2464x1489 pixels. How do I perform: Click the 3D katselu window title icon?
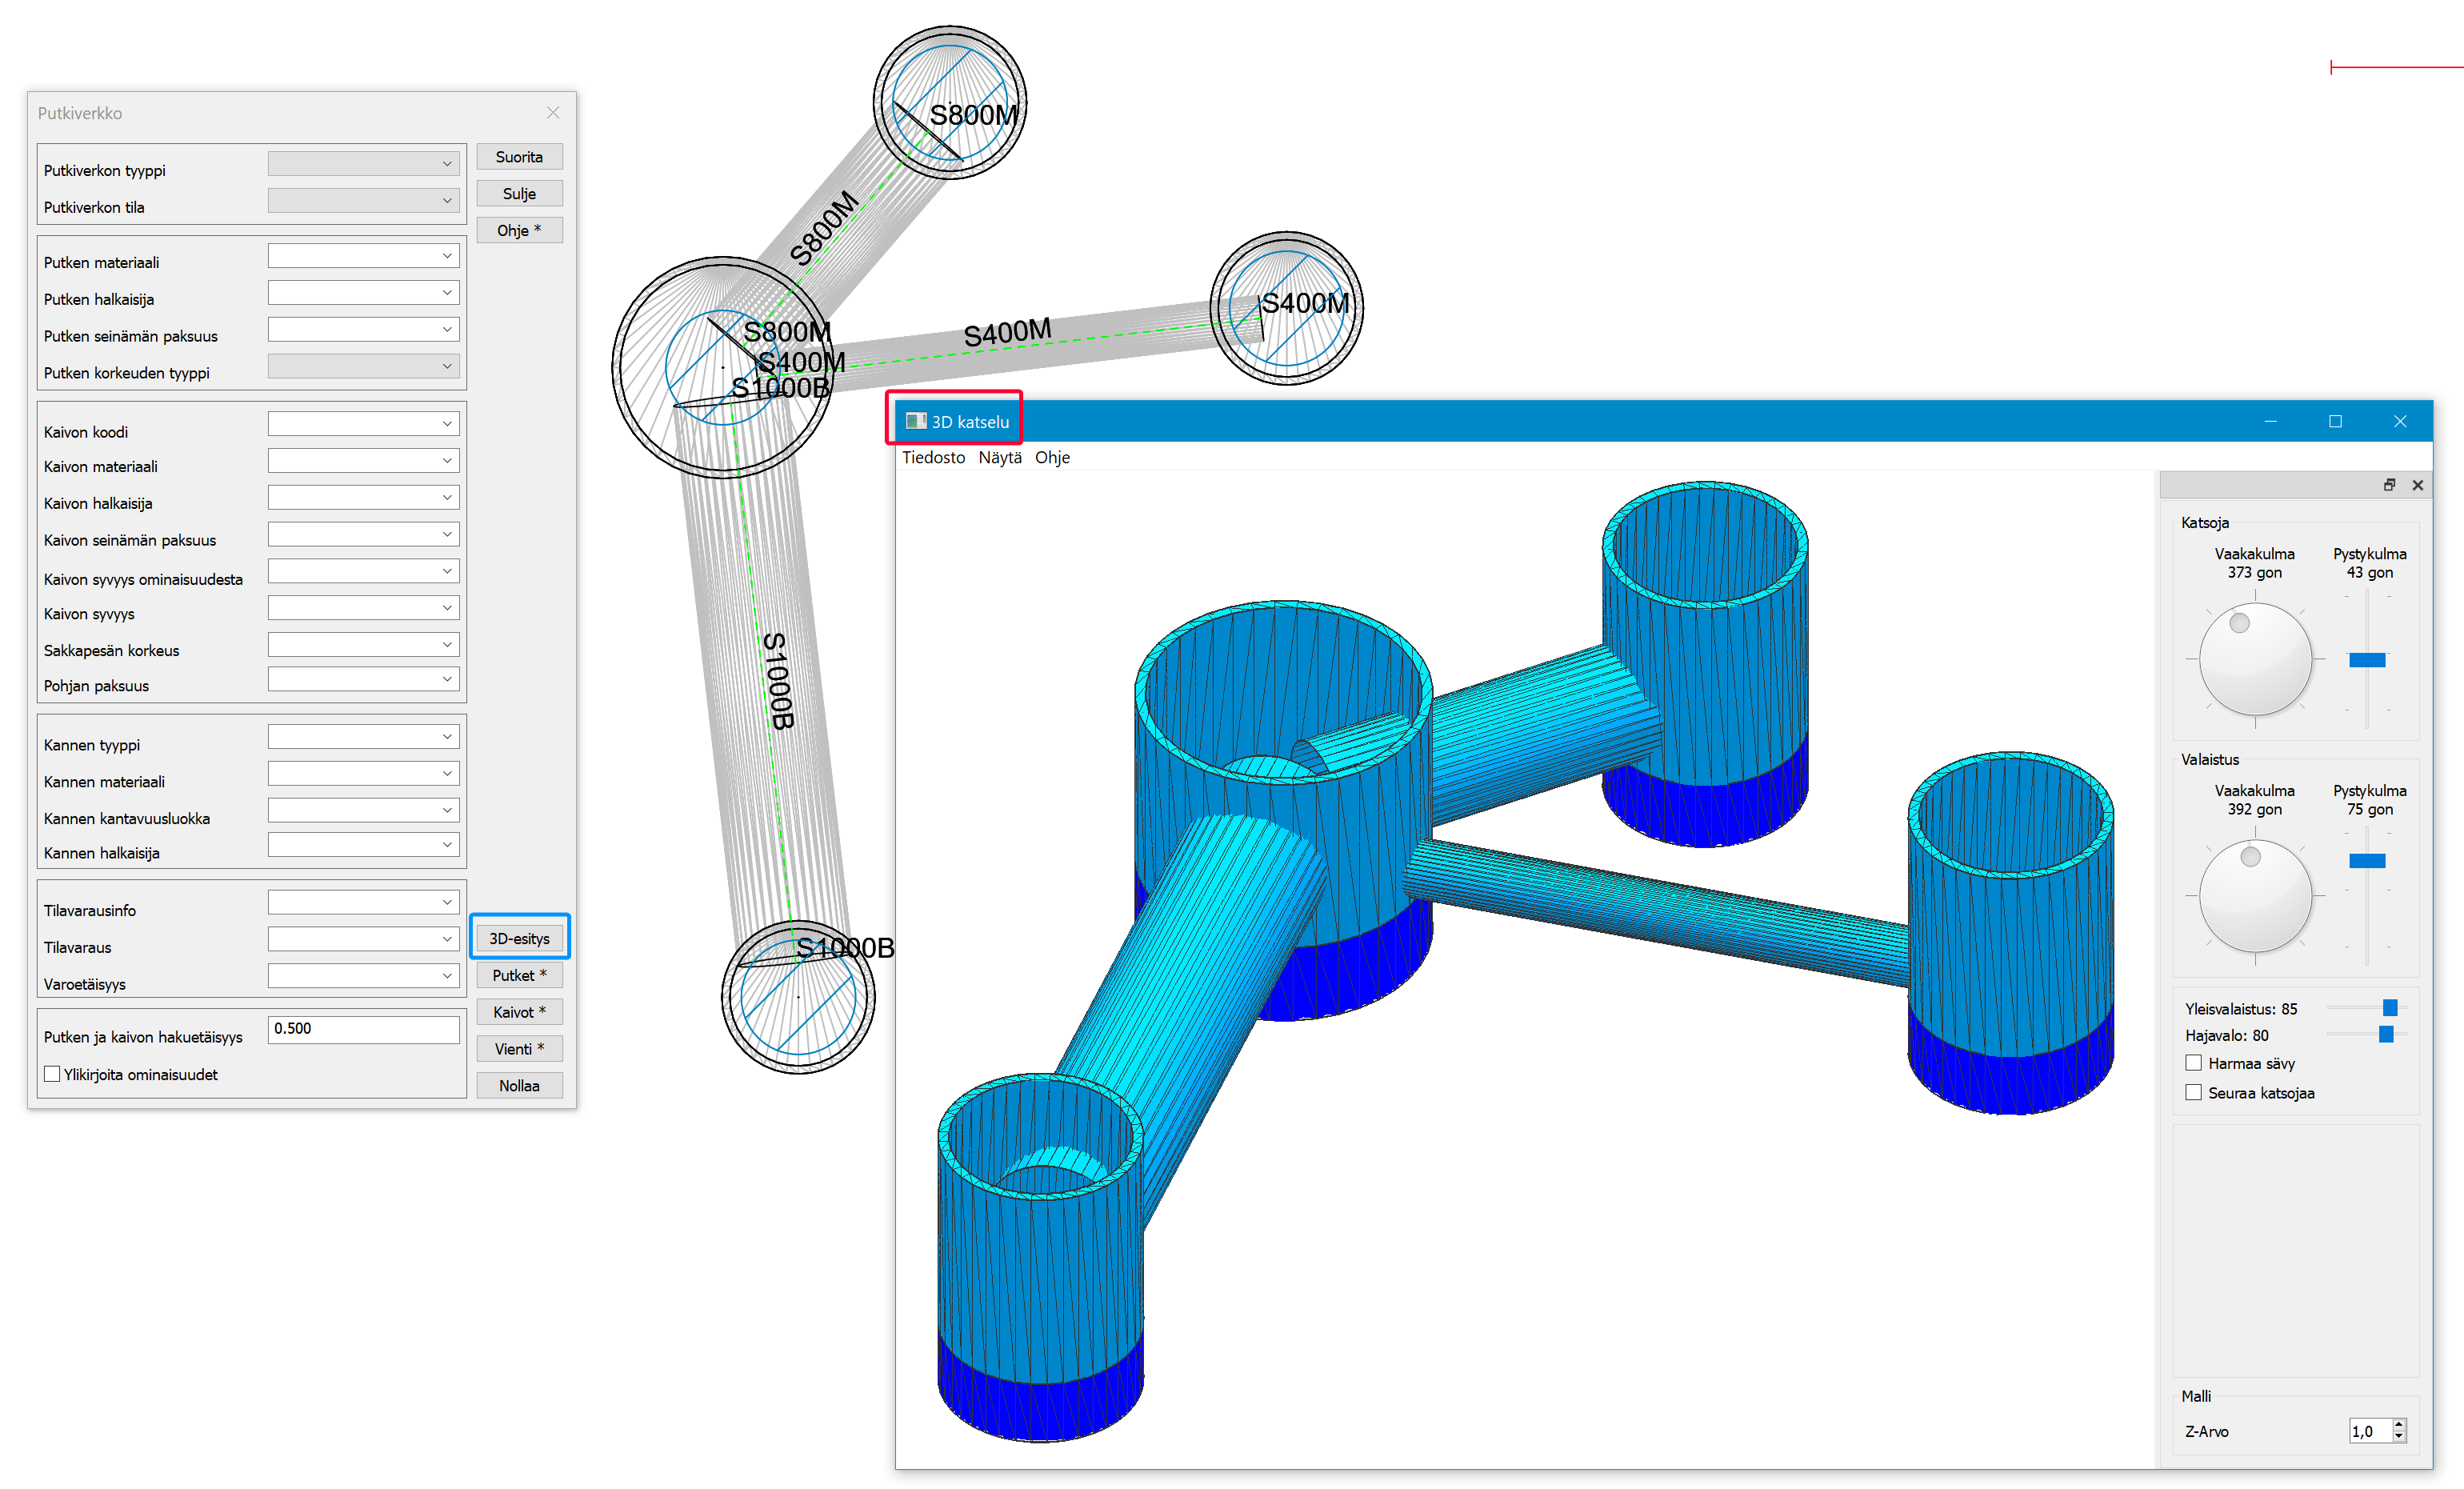tap(915, 421)
